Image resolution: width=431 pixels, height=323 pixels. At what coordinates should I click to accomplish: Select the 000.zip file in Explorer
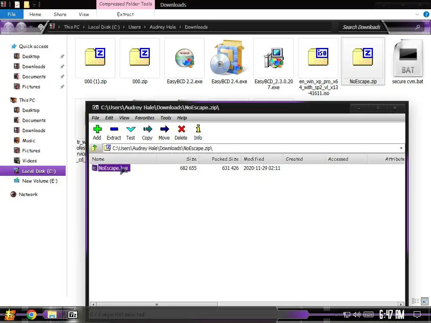pos(140,61)
